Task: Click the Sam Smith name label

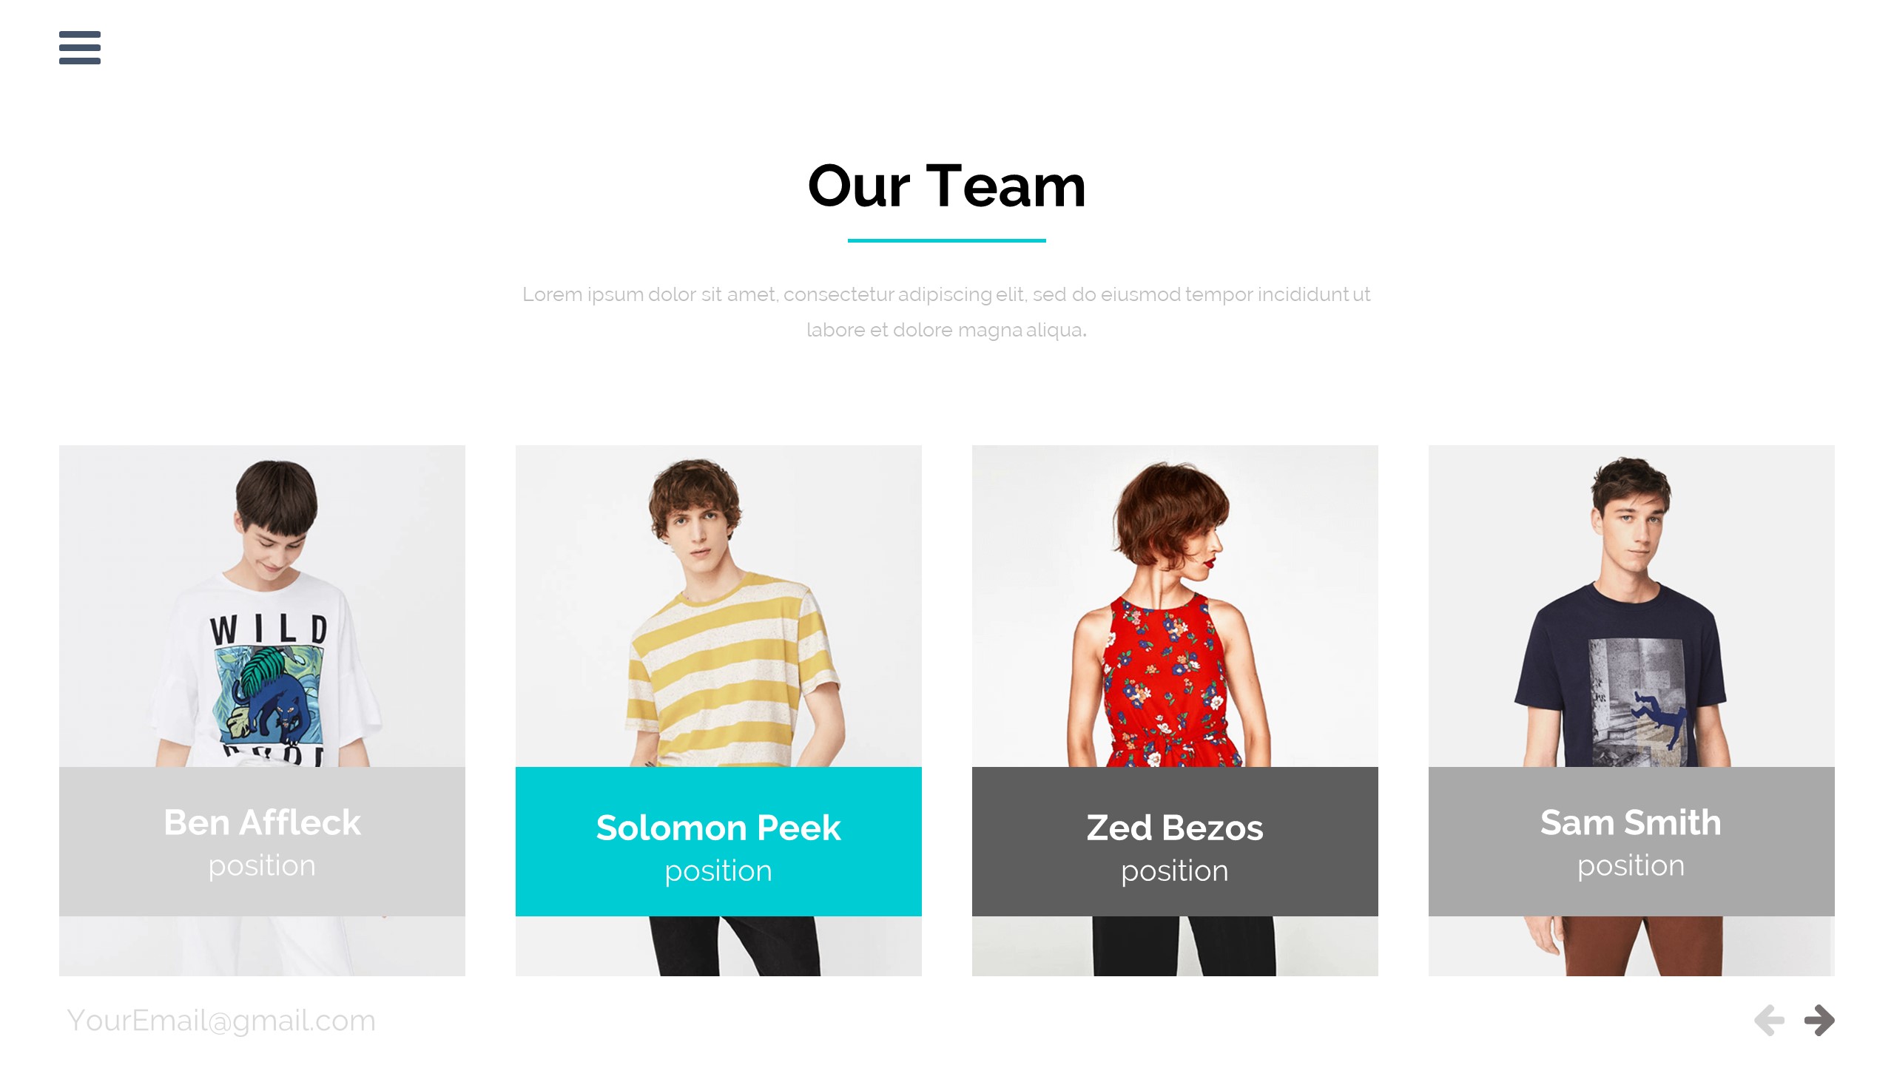Action: (x=1631, y=822)
